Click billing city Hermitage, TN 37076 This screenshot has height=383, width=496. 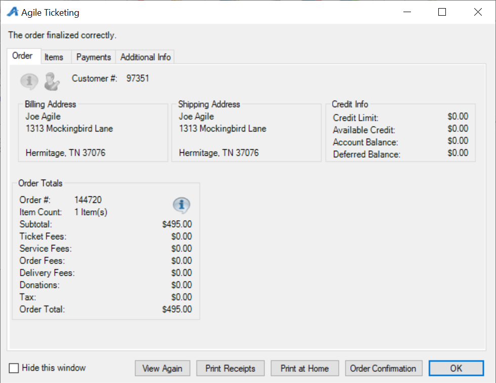coord(65,153)
